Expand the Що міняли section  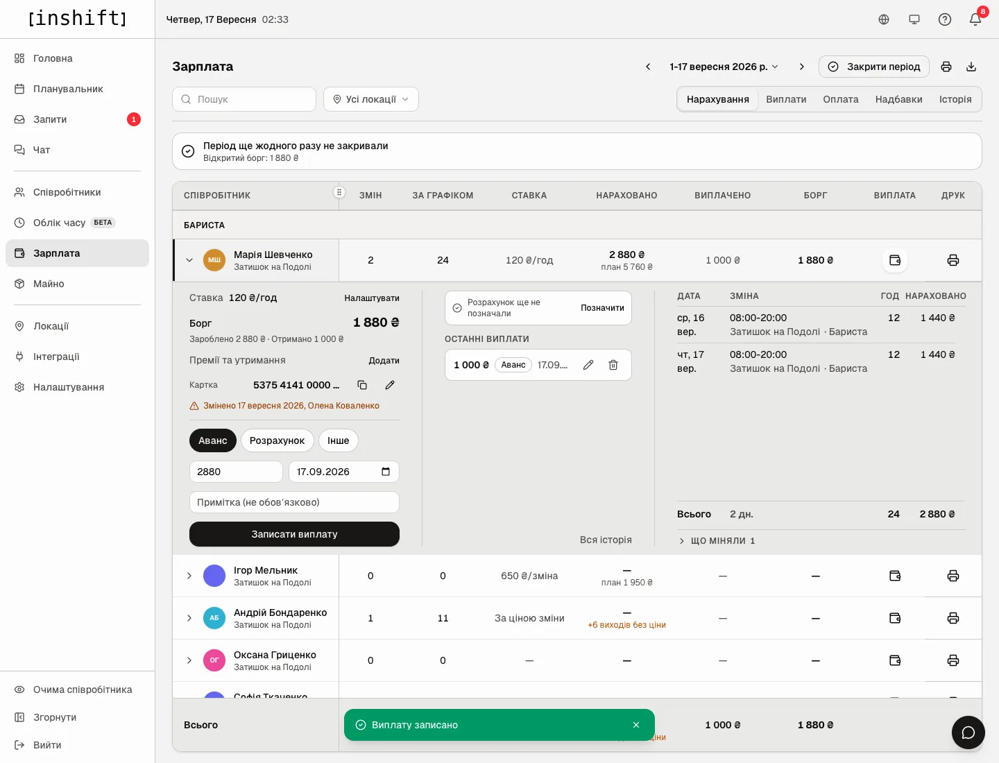point(717,540)
